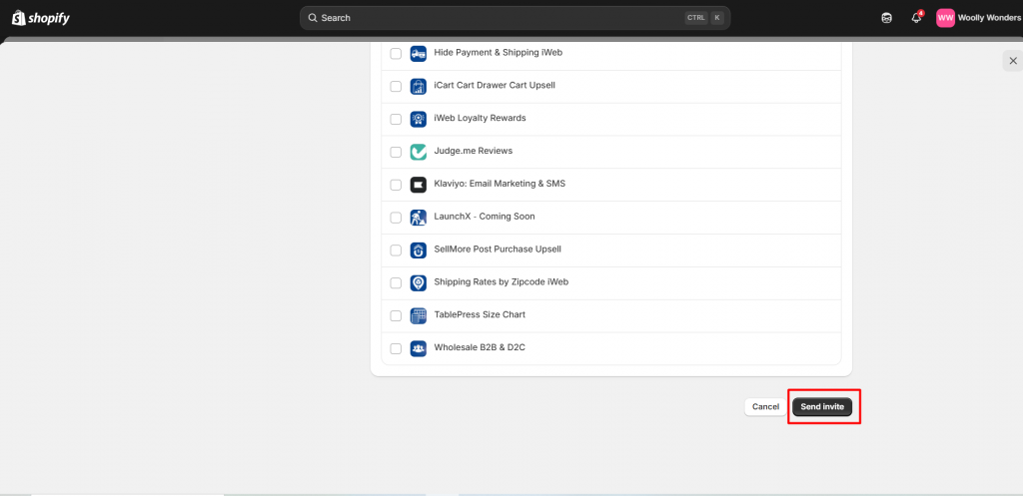The height and width of the screenshot is (496, 1023).
Task: Click the LaunchX - Coming Soon label
Action: point(485,216)
